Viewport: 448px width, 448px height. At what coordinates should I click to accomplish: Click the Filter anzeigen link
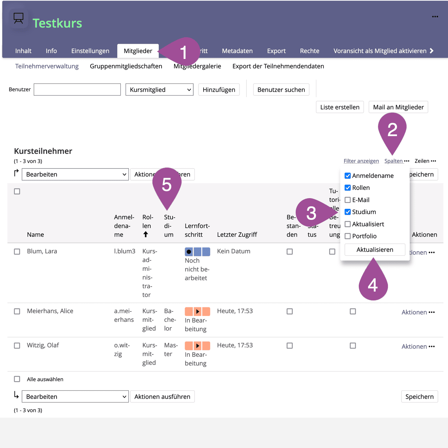click(x=361, y=161)
